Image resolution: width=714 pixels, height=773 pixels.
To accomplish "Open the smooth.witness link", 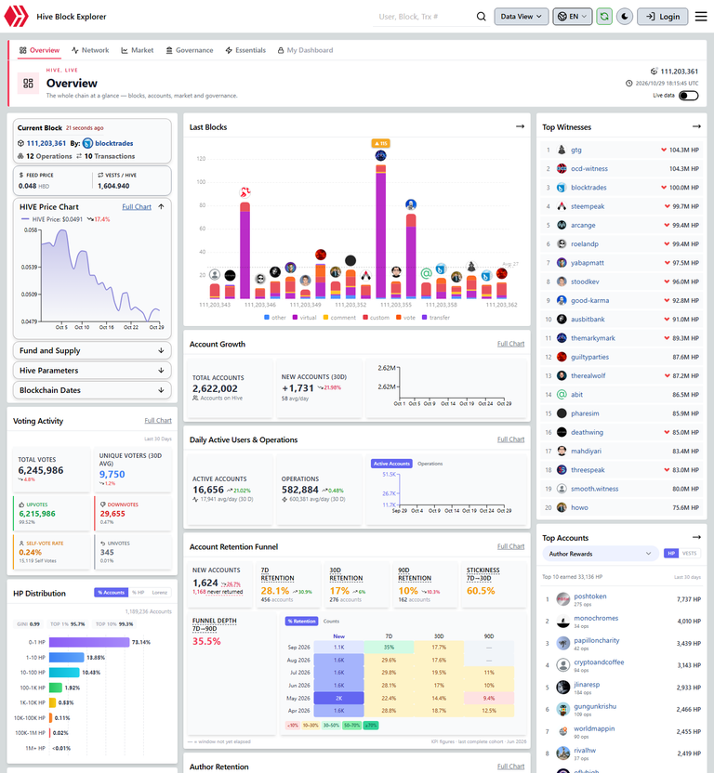I will pyautogui.click(x=595, y=489).
